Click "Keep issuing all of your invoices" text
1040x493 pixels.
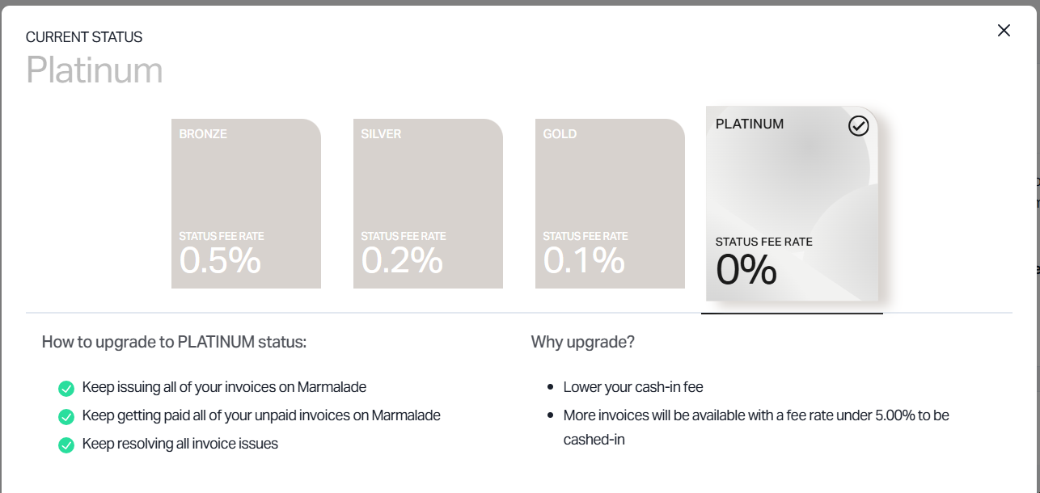pyautogui.click(x=224, y=387)
